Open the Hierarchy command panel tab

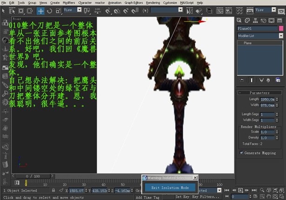coord(255,20)
